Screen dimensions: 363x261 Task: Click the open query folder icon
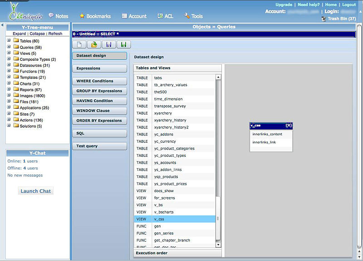tap(94, 44)
